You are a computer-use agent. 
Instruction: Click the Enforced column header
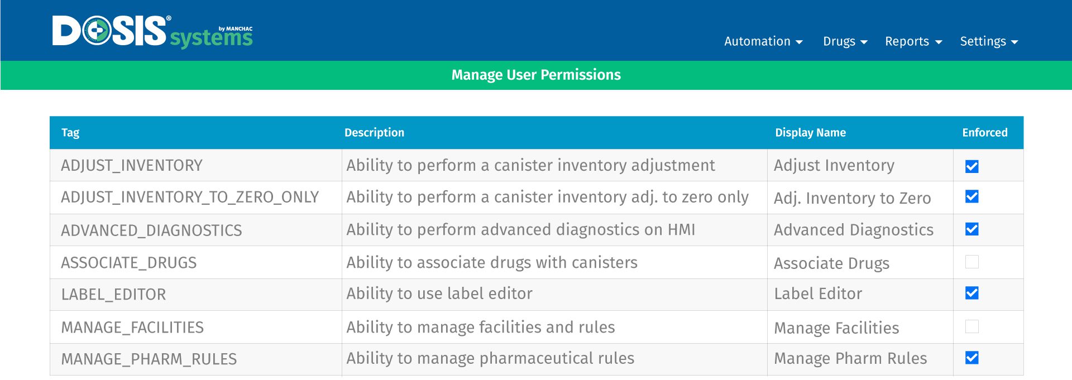point(985,133)
